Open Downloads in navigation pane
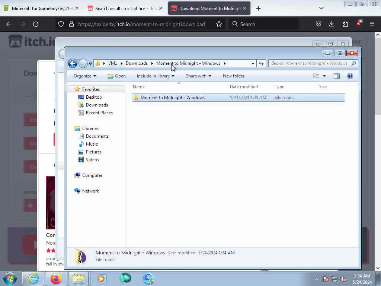Image resolution: width=381 pixels, height=286 pixels. point(97,105)
